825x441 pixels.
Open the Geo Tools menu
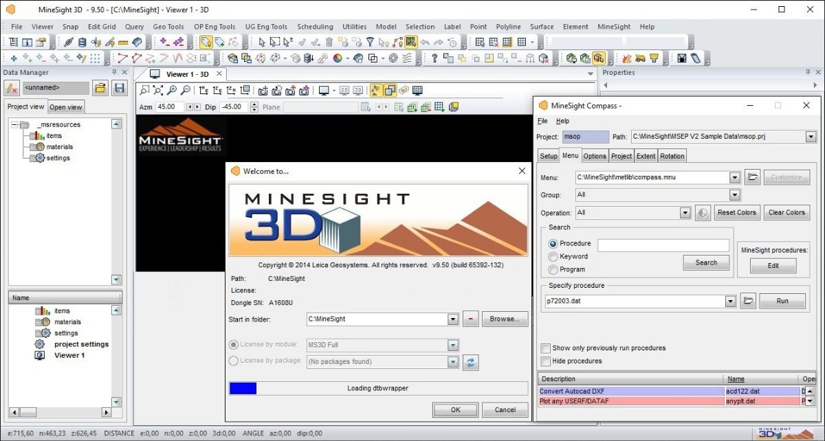pos(168,27)
